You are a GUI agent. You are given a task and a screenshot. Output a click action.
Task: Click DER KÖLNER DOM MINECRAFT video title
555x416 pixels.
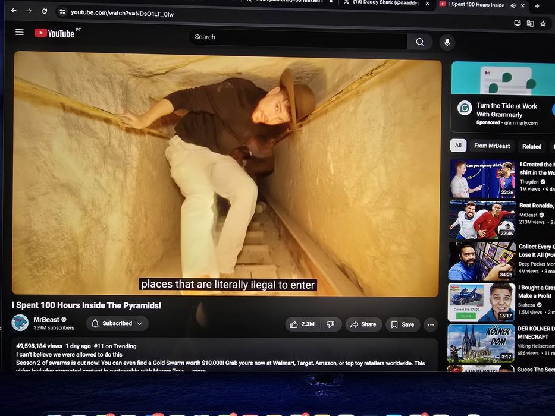(536, 333)
